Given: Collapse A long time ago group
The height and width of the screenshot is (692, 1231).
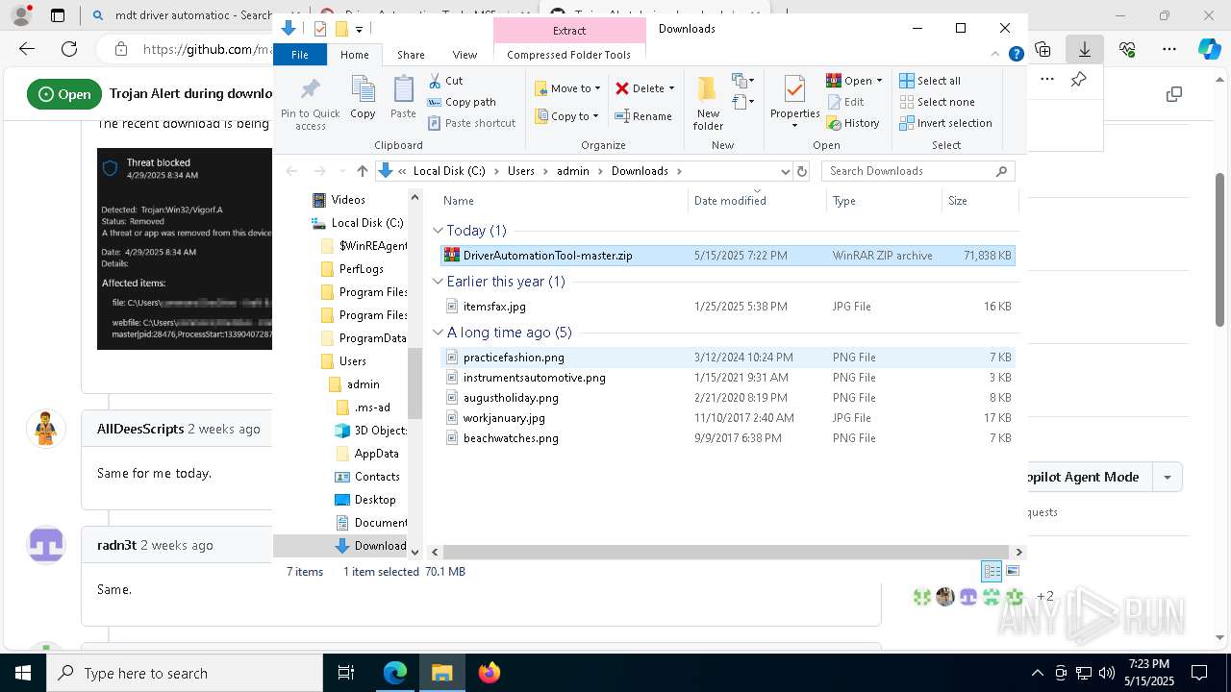Looking at the screenshot, I should (438, 333).
